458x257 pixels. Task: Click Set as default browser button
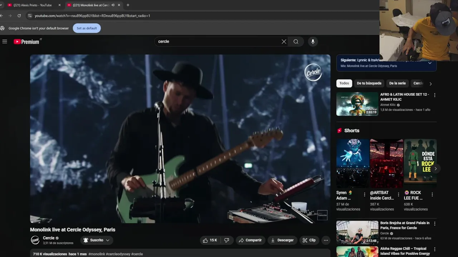click(x=87, y=28)
